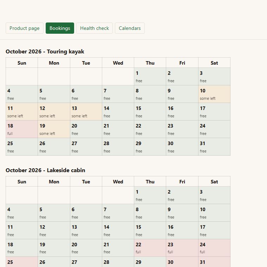Click October 23 full in Lakeside cabin

click(x=182, y=248)
